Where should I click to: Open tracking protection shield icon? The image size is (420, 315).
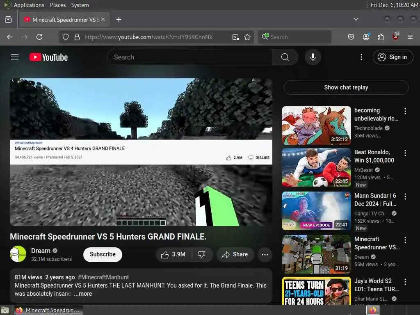(66, 37)
